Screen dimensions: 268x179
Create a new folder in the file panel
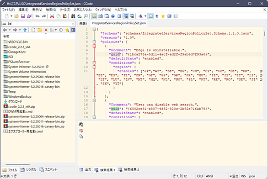pyautogui.click(x=40, y=30)
